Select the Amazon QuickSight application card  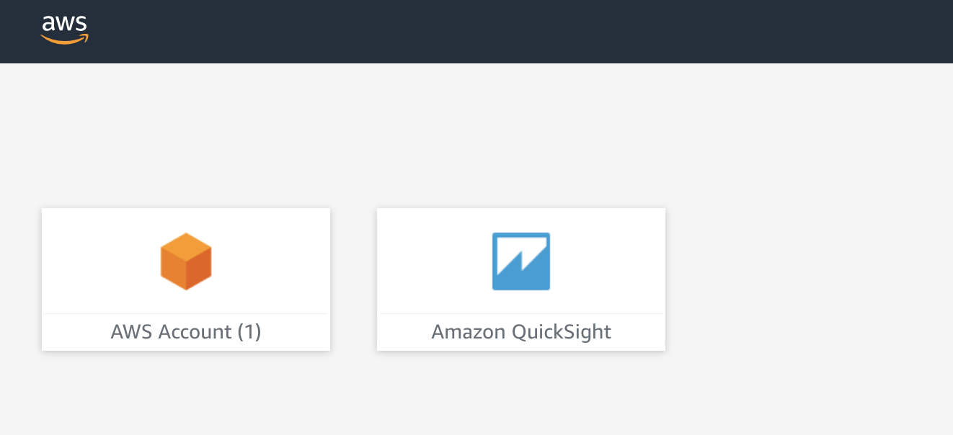[520, 279]
